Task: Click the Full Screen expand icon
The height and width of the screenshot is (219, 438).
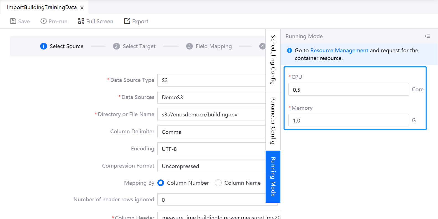Action: coord(81,21)
